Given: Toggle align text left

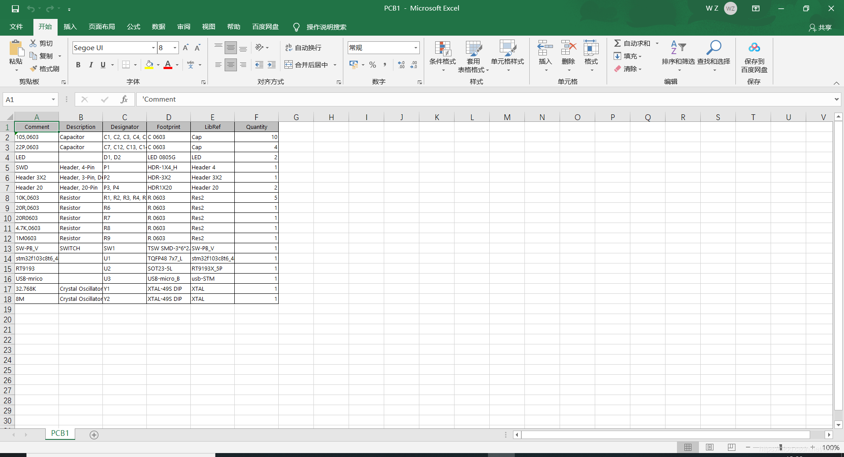Looking at the screenshot, I should [x=218, y=65].
